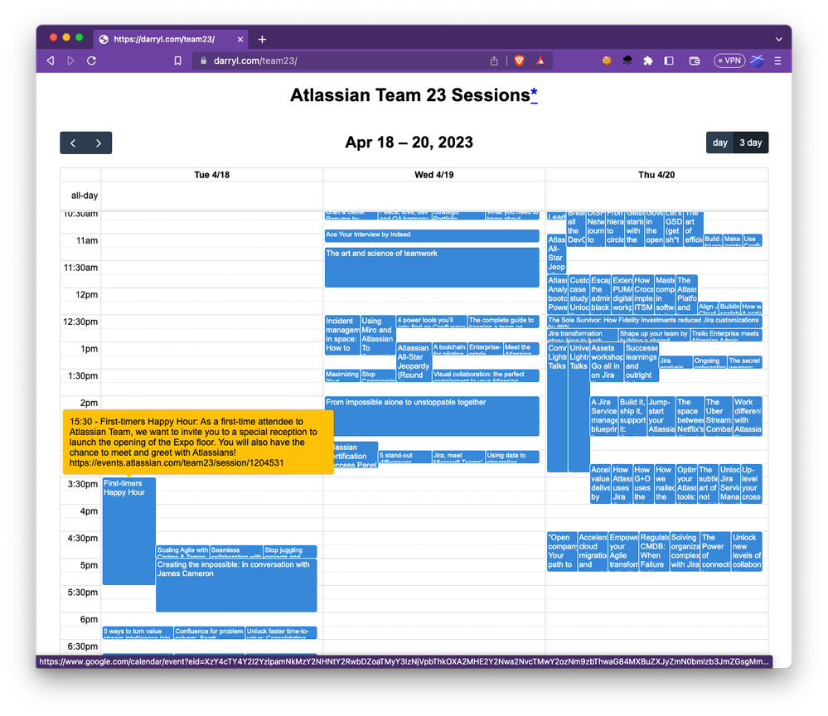Open Up-level your cross event
The height and width of the screenshot is (716, 828).
[751, 484]
